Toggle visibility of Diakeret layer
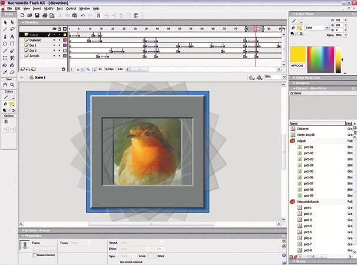Image resolution: width=357 pixels, height=265 pixels. tap(54, 40)
